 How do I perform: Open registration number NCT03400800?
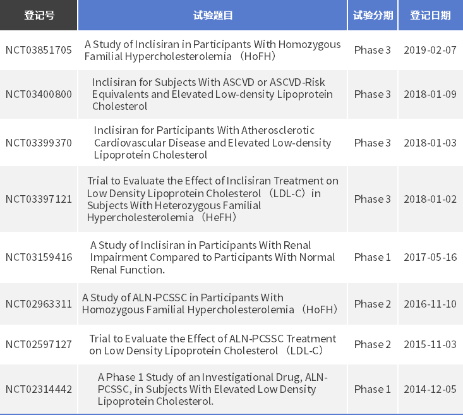tap(39, 95)
